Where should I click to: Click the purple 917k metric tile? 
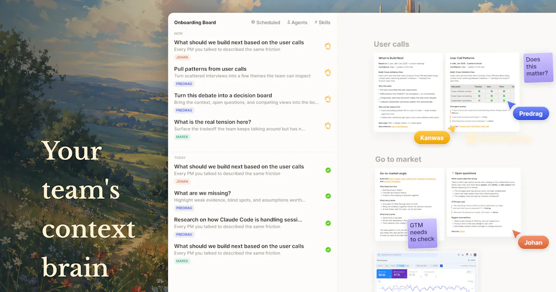[x=400, y=273]
